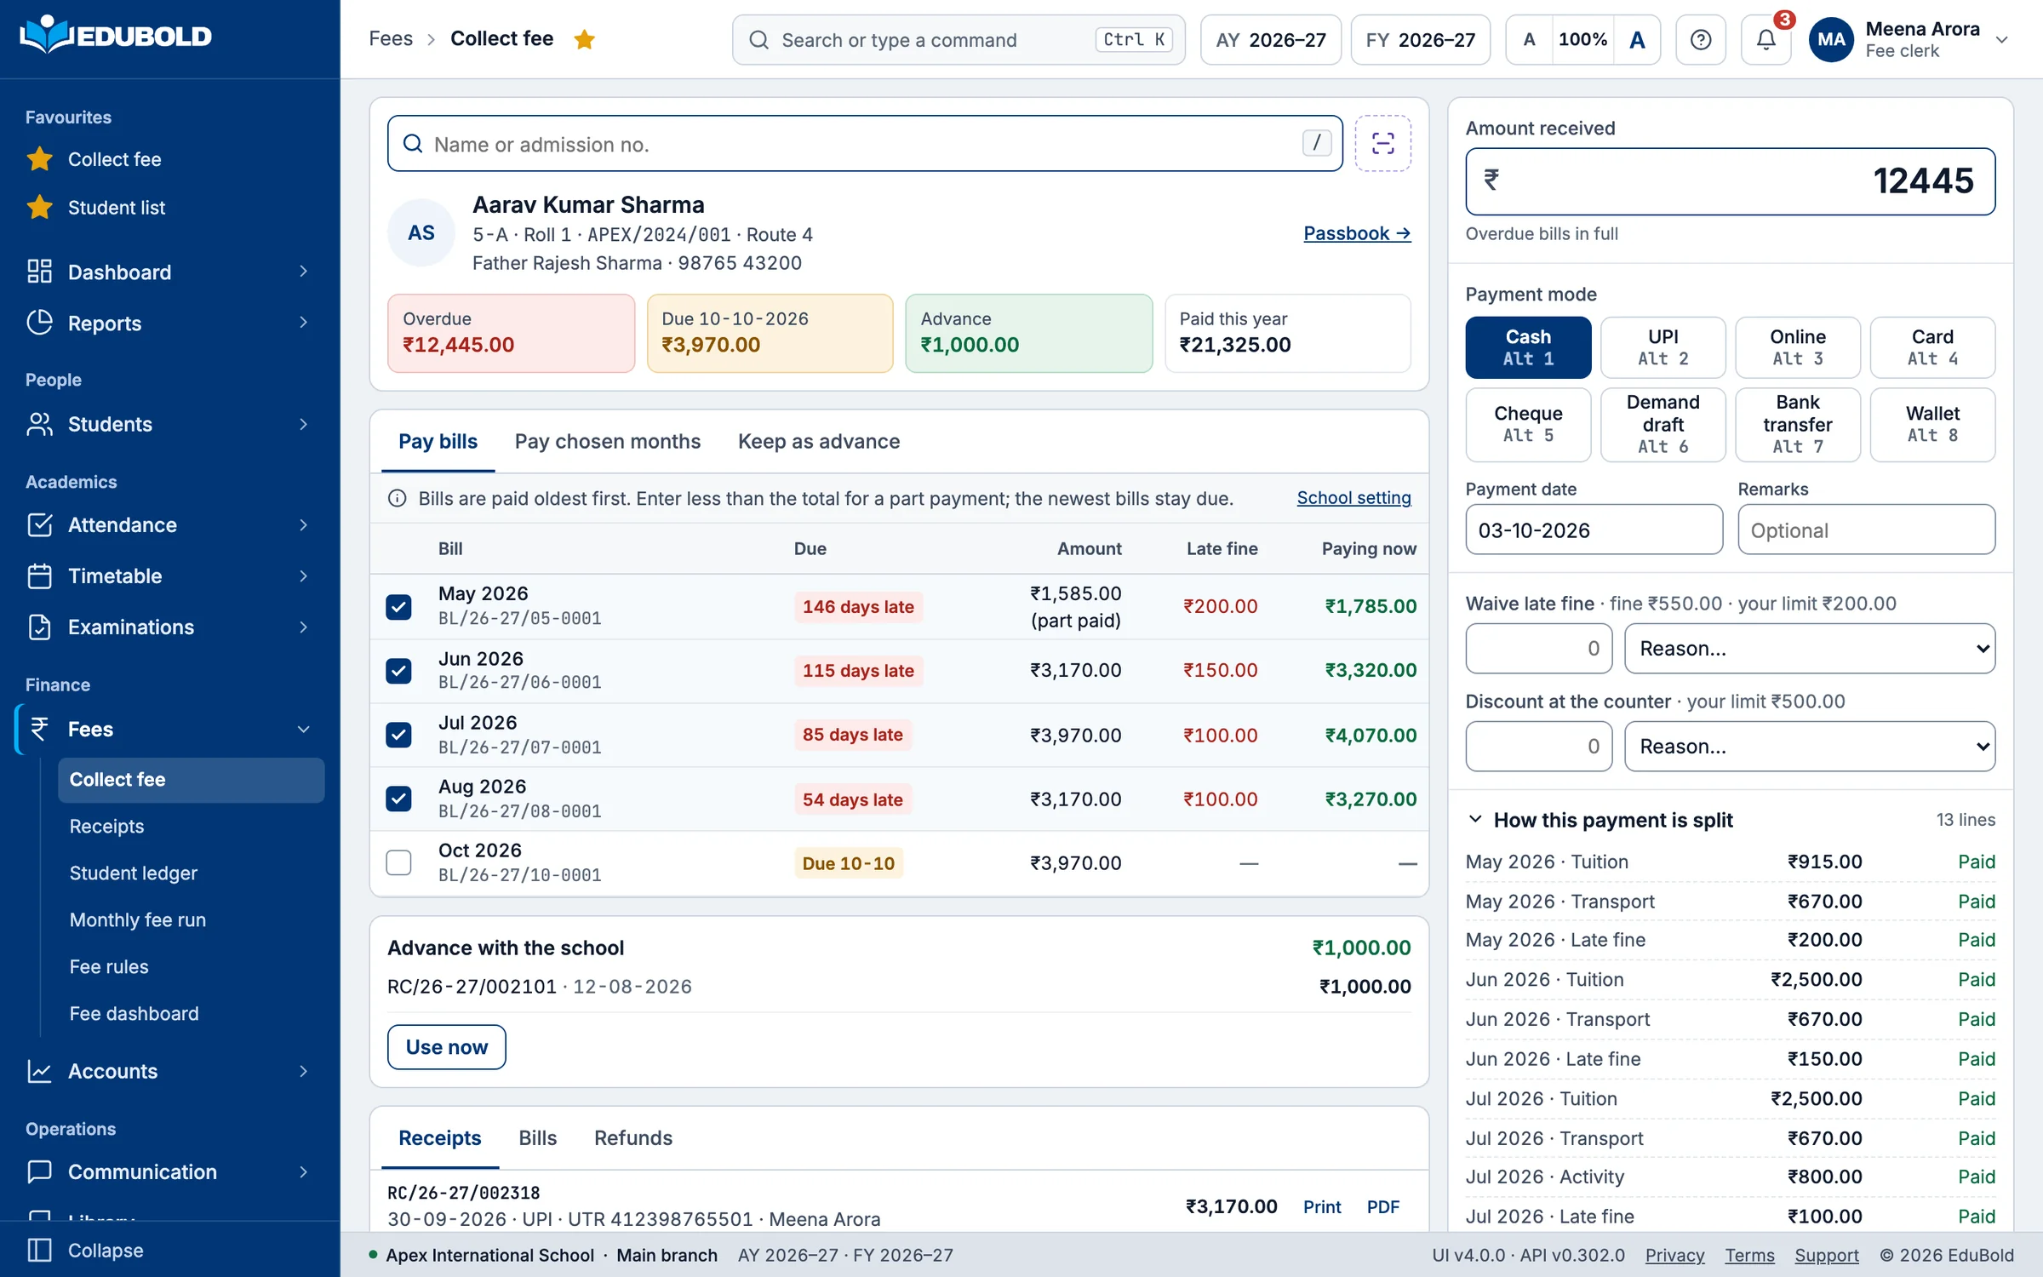Screen dimensions: 2043x1277
Task: Check the Oct 2026 bill checkbox
Action: pos(398,862)
